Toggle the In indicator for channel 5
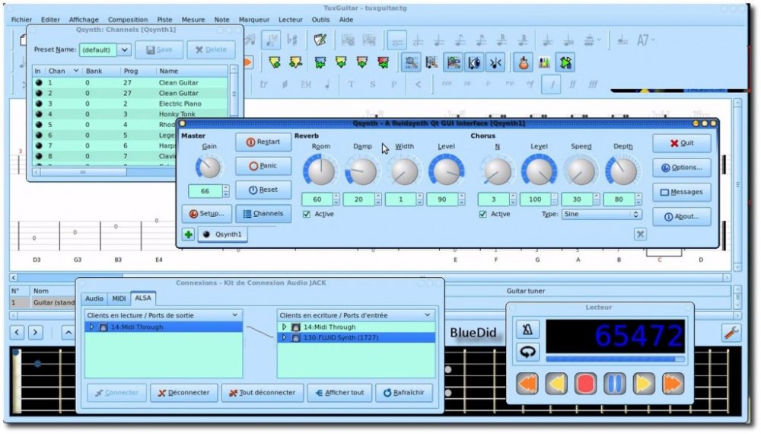The width and height of the screenshot is (761, 434). point(39,125)
